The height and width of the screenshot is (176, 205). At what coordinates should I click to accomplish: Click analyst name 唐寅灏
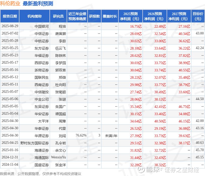point(61,34)
